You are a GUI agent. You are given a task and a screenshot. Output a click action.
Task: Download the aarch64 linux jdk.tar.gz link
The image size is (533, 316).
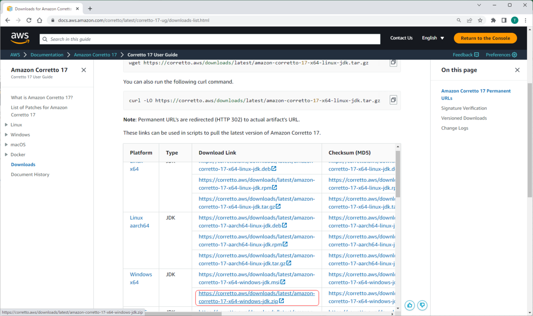click(257, 259)
